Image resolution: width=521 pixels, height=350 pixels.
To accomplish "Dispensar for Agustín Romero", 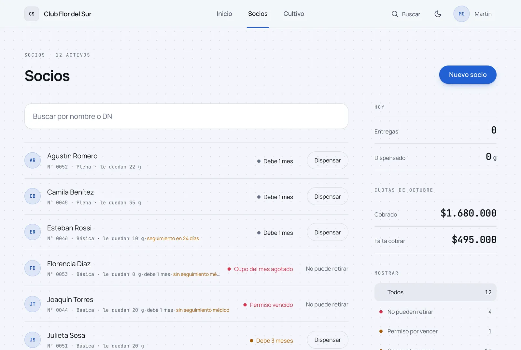I will [x=328, y=161].
